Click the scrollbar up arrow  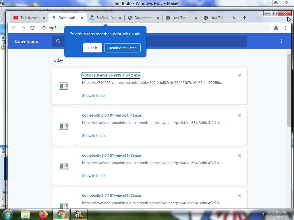point(289,52)
